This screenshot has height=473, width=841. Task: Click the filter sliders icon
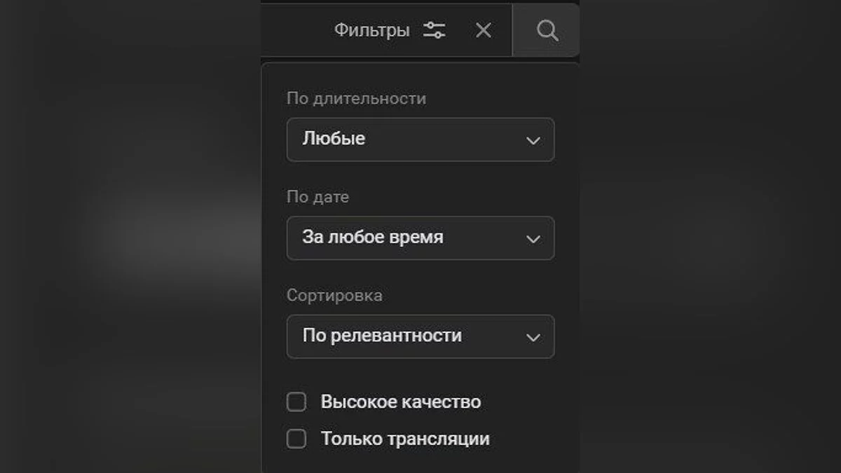tap(434, 30)
